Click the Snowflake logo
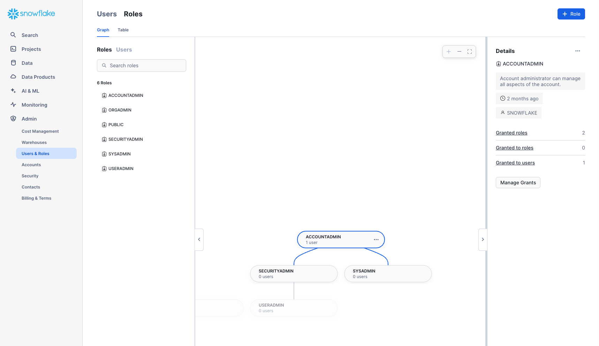This screenshot has width=599, height=346. 31,14
